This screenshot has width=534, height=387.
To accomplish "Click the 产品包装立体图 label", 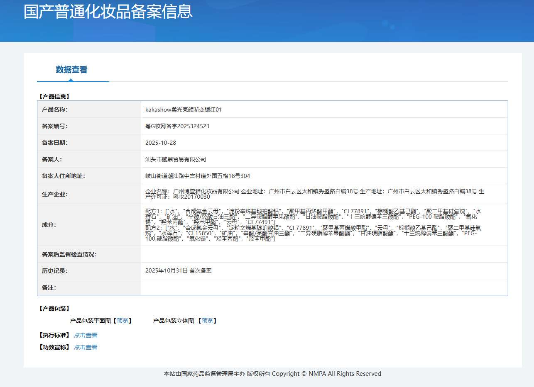I will click(x=174, y=321).
